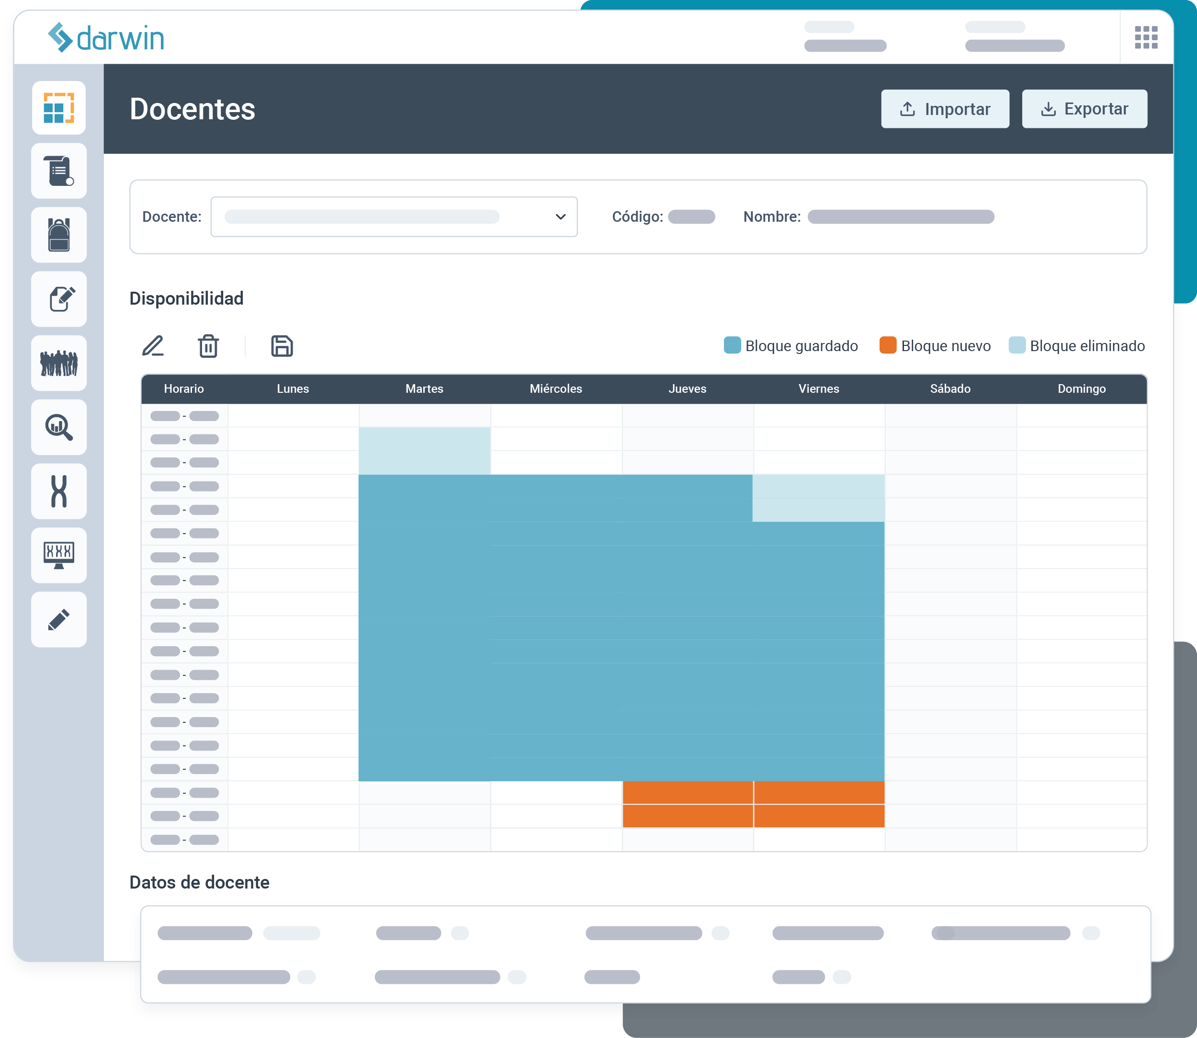Viewport: 1197px width, 1038px height.
Task: Click the monitor chromosomes sidebar icon
Action: click(x=58, y=555)
